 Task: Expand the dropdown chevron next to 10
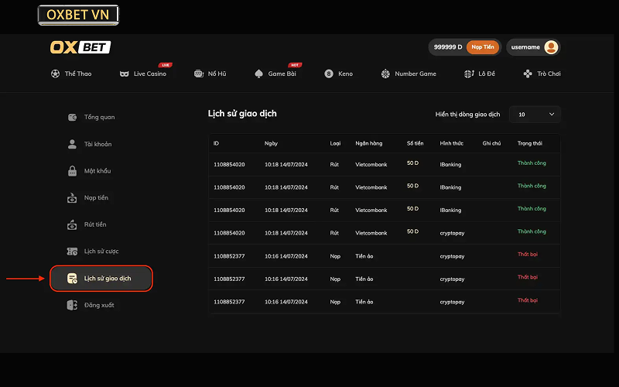coord(552,115)
